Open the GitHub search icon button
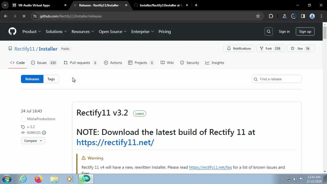This screenshot has height=184, width=327. (x=268, y=31)
